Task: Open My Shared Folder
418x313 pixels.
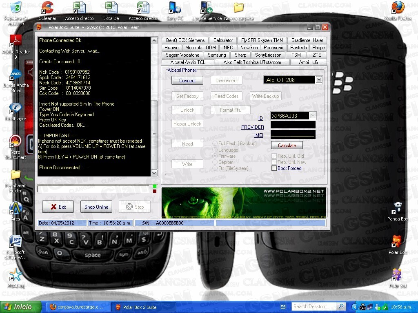Action: (16, 181)
